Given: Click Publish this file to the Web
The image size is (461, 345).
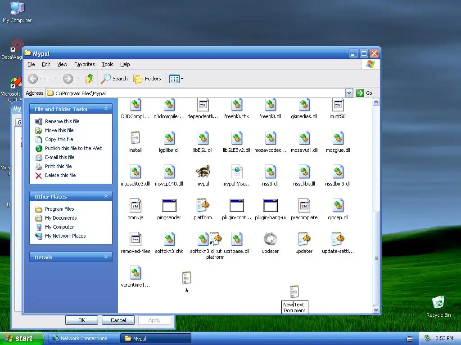Looking at the screenshot, I should coord(73,148).
